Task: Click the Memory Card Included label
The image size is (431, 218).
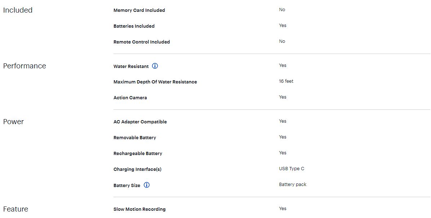Action: [x=139, y=10]
